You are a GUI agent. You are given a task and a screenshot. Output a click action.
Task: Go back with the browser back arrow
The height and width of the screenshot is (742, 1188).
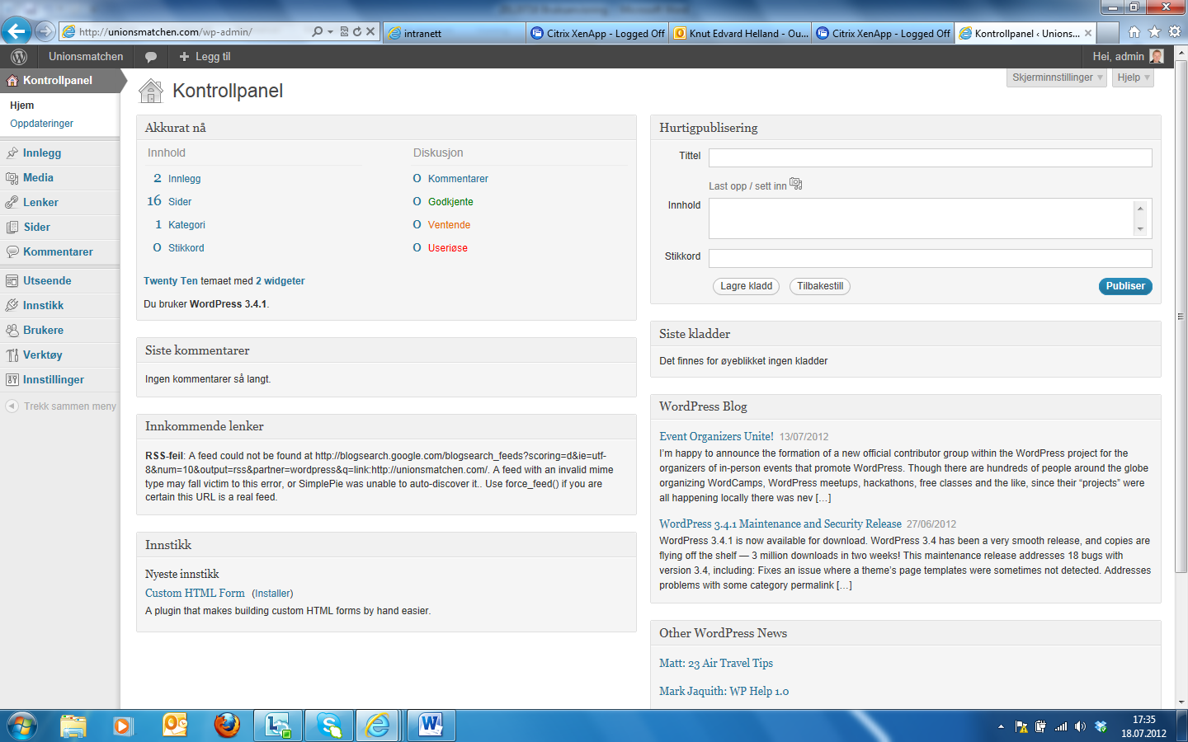(16, 31)
